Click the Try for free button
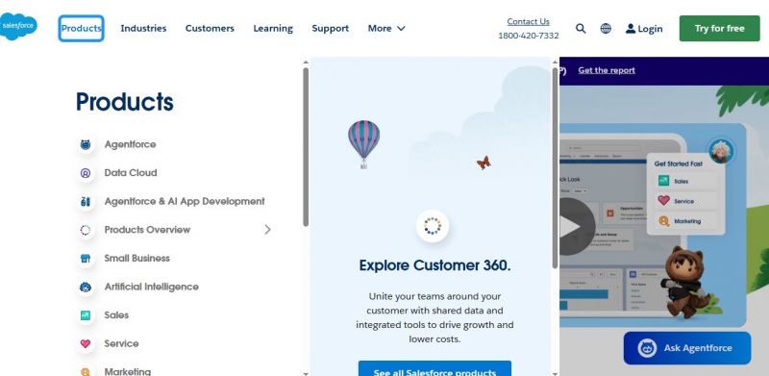769x376 pixels. click(719, 29)
